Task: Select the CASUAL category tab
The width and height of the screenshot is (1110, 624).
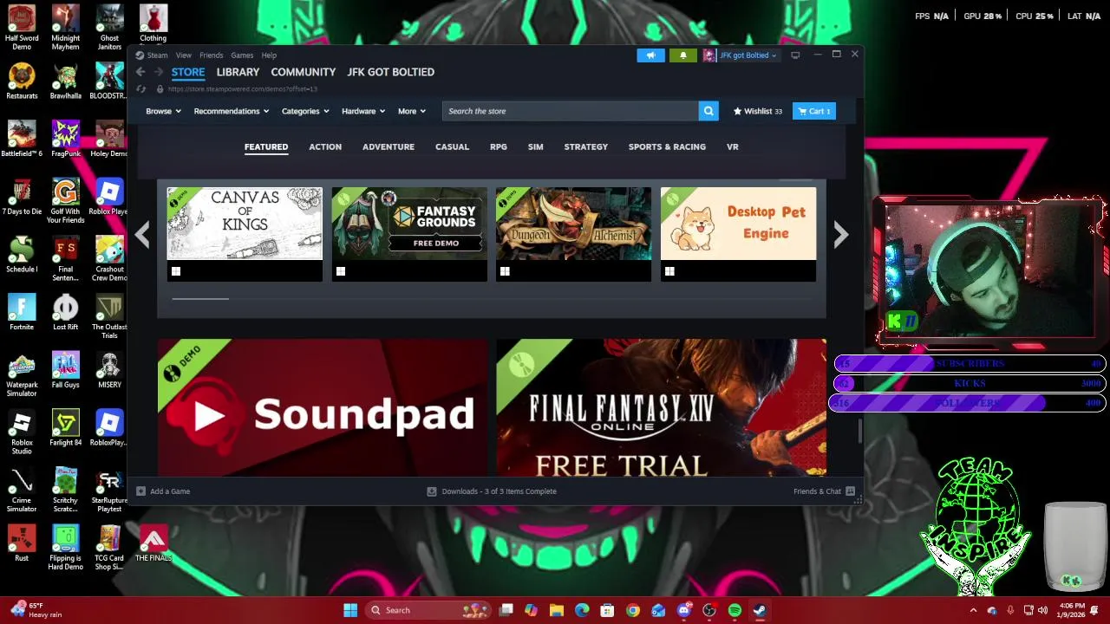Action: 452,147
